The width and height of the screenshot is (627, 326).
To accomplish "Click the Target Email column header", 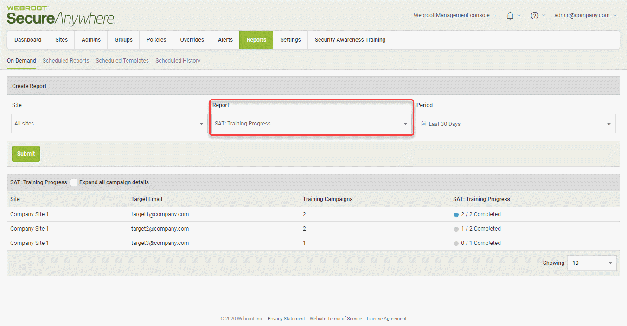I will [147, 199].
